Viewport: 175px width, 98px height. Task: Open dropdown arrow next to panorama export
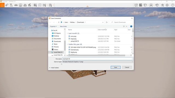[47, 5]
